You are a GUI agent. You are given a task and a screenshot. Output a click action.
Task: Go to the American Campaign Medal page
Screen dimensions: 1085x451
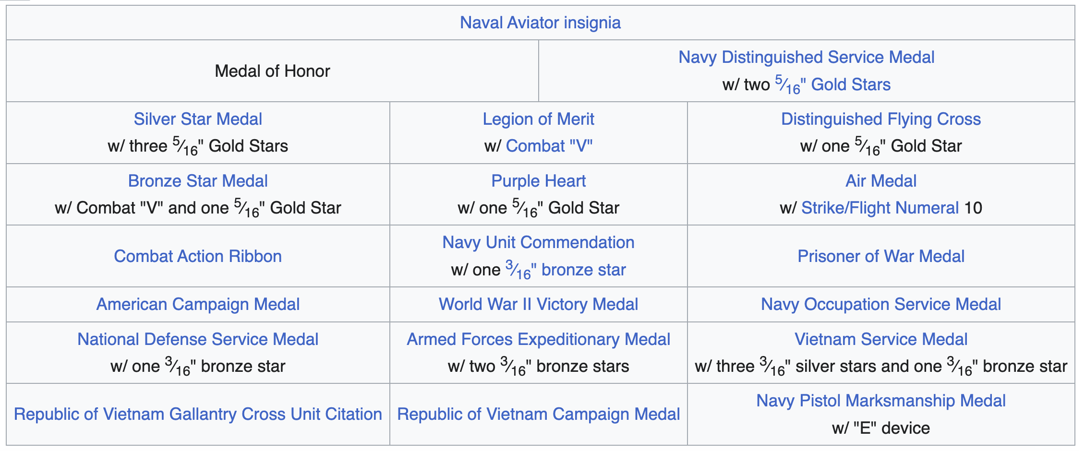[198, 304]
